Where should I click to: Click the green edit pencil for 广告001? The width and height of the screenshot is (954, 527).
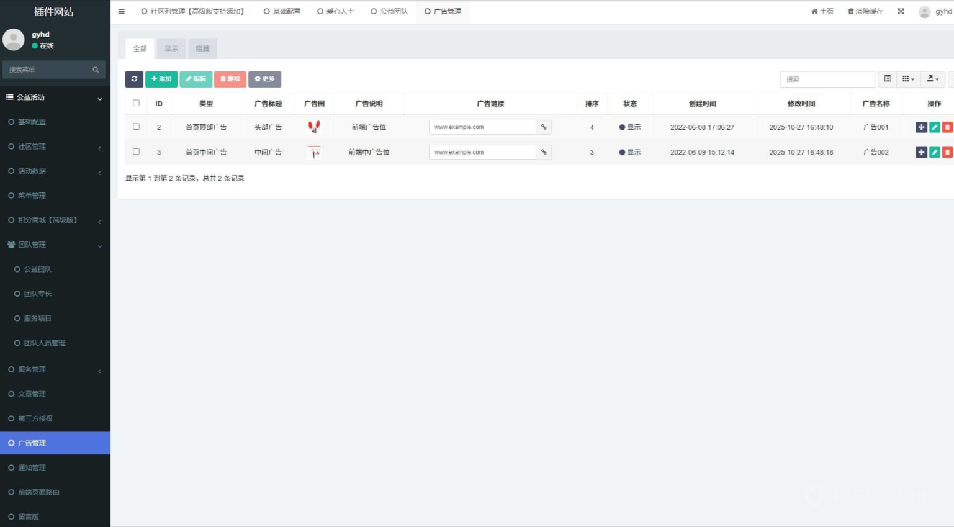[x=934, y=127]
